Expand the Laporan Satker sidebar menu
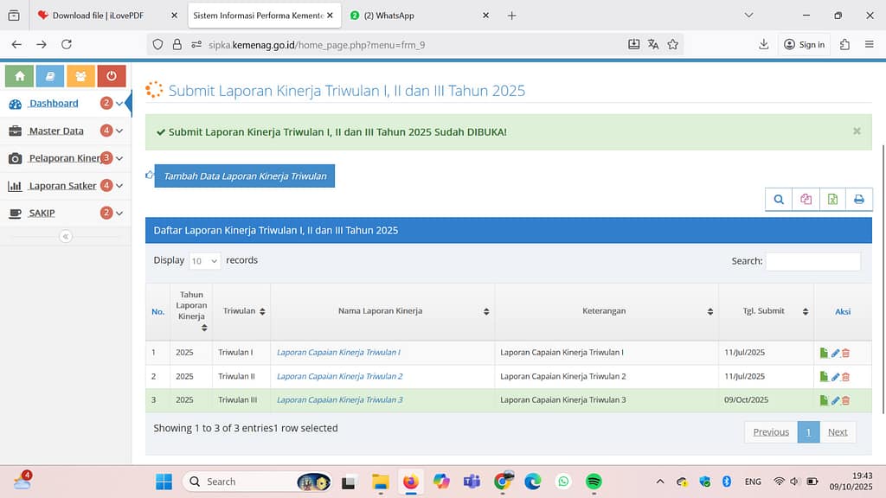 pyautogui.click(x=62, y=186)
